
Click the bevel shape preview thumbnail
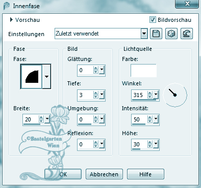(x=32, y=77)
